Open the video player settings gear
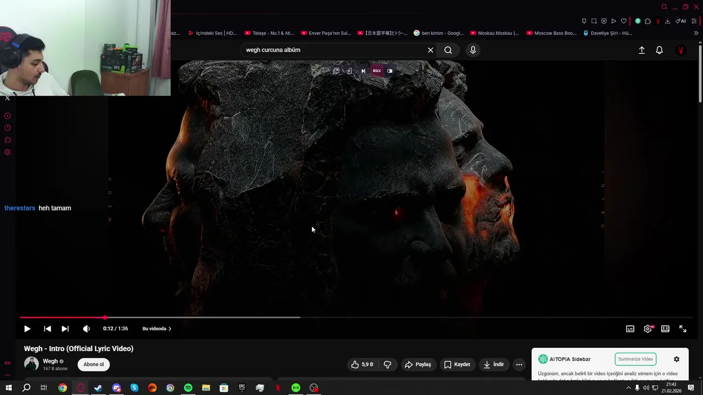 pyautogui.click(x=648, y=329)
